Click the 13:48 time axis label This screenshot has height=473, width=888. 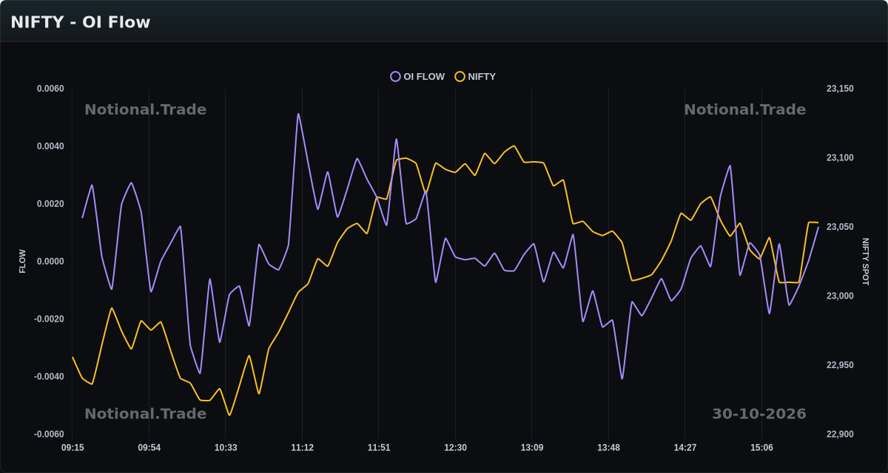608,448
